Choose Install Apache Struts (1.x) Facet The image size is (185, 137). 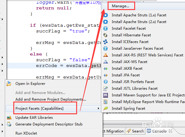tap(139, 15)
